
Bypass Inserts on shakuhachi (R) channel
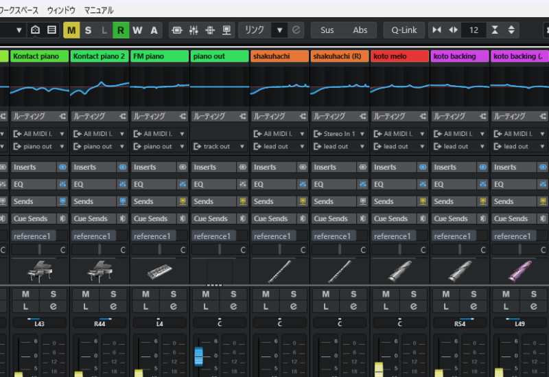point(363,167)
